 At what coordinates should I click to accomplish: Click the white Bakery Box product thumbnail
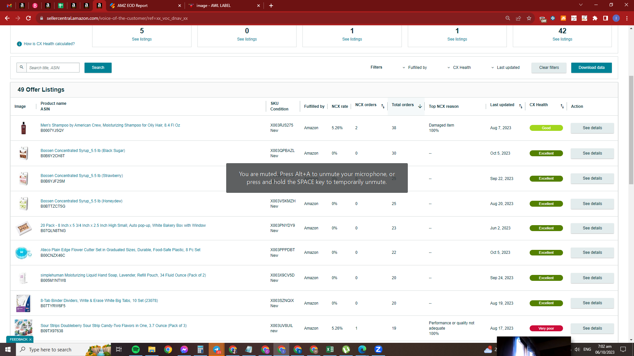23,228
